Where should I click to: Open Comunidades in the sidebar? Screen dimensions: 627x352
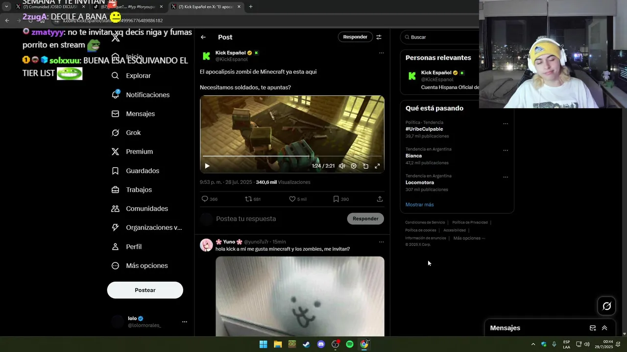pyautogui.click(x=140, y=209)
